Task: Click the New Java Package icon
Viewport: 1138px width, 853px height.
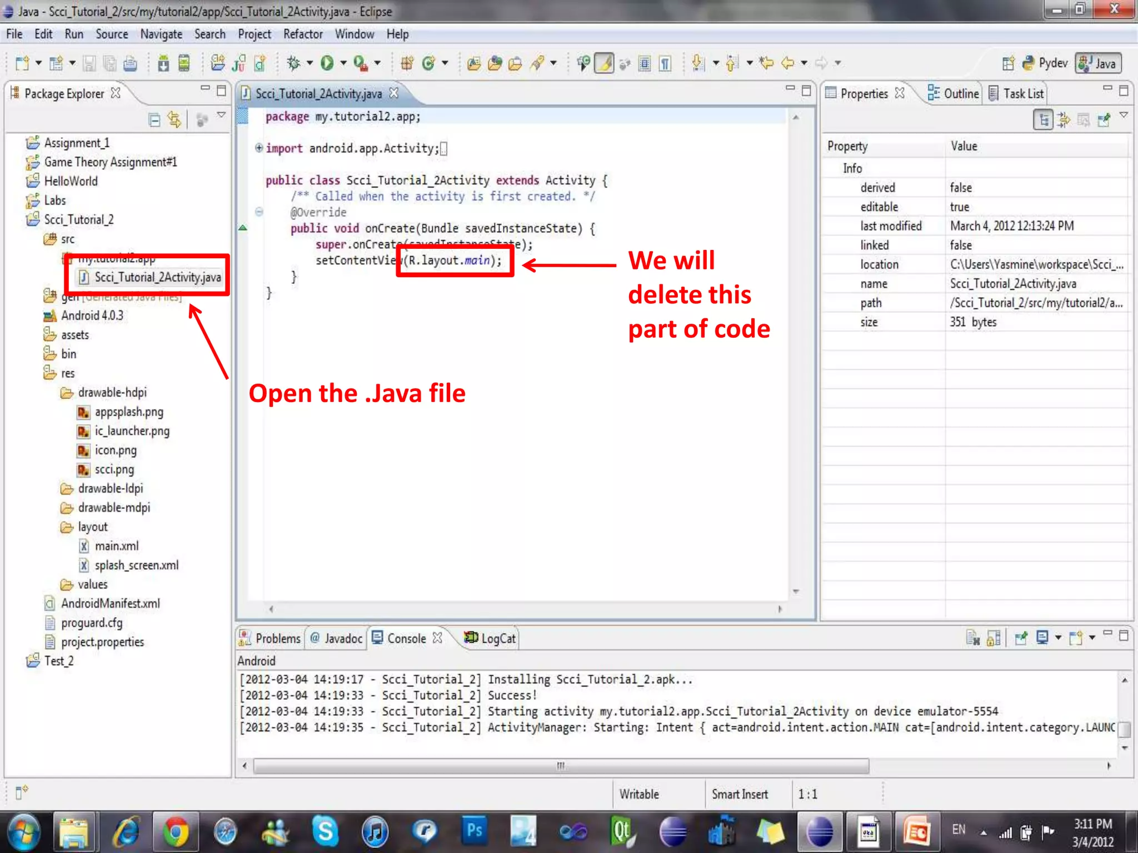Action: pos(407,63)
